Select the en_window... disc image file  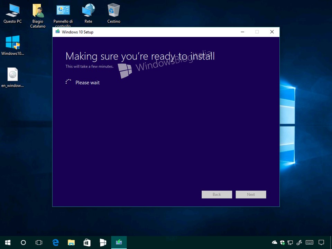point(12,77)
